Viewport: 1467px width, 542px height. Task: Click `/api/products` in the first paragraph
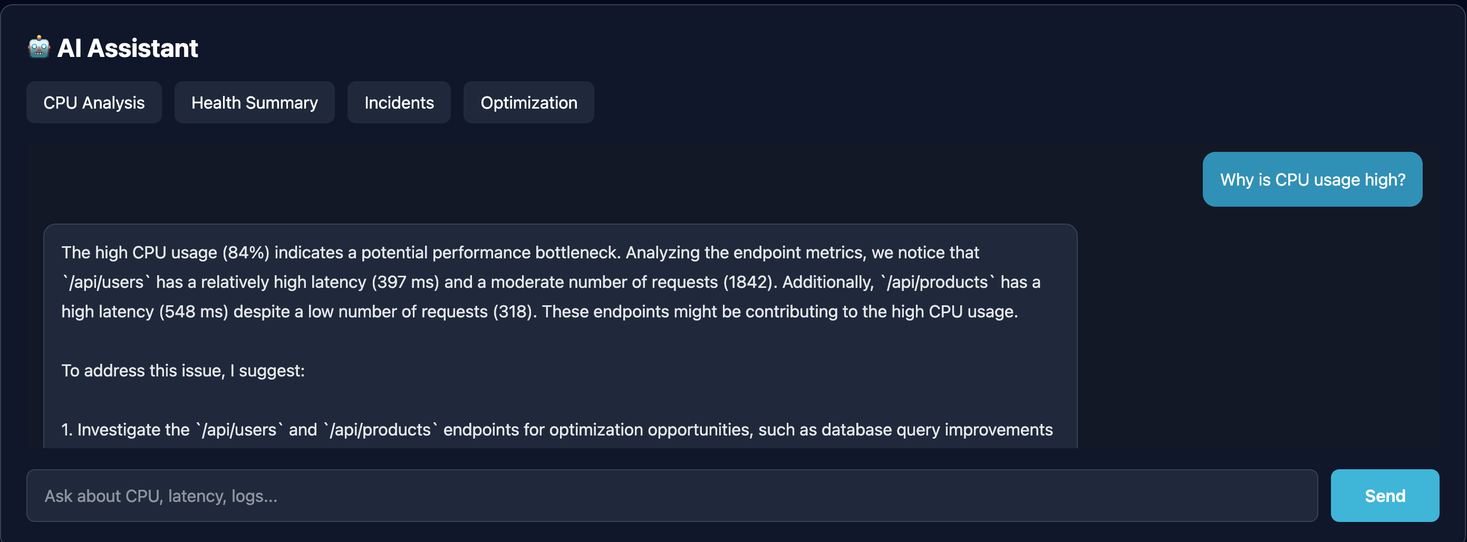(938, 283)
